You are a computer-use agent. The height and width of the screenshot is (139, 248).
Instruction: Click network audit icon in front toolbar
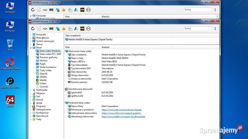(x=58, y=29)
